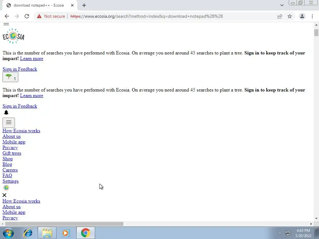
Task: Click the Chrome taskbar icon
Action: [85, 233]
